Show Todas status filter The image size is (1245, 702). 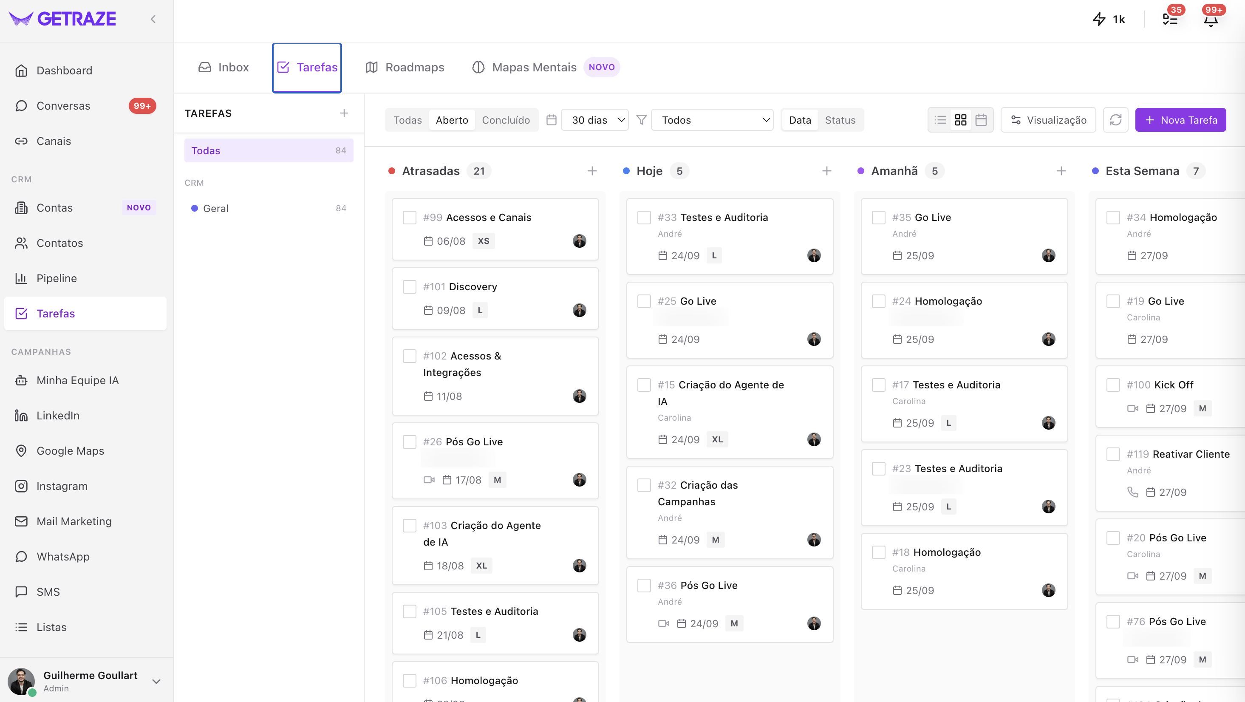point(407,120)
